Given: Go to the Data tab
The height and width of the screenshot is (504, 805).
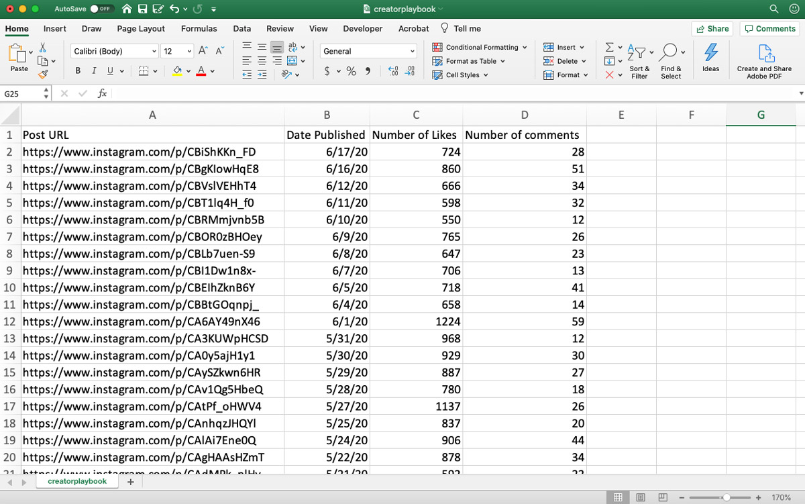Looking at the screenshot, I should pos(242,29).
